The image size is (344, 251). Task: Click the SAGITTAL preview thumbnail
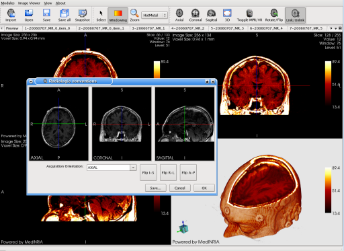click(x=185, y=124)
